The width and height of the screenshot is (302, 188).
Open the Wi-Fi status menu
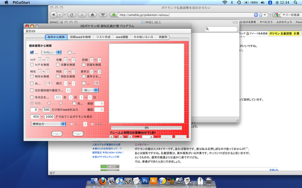tap(224, 3)
